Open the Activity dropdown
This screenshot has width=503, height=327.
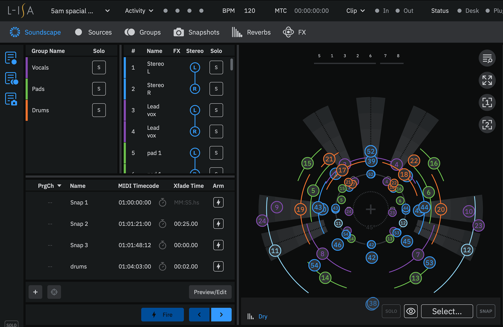139,11
